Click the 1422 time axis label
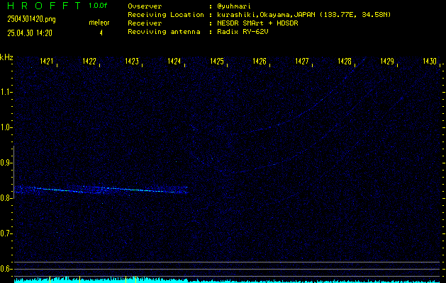 tap(89, 61)
